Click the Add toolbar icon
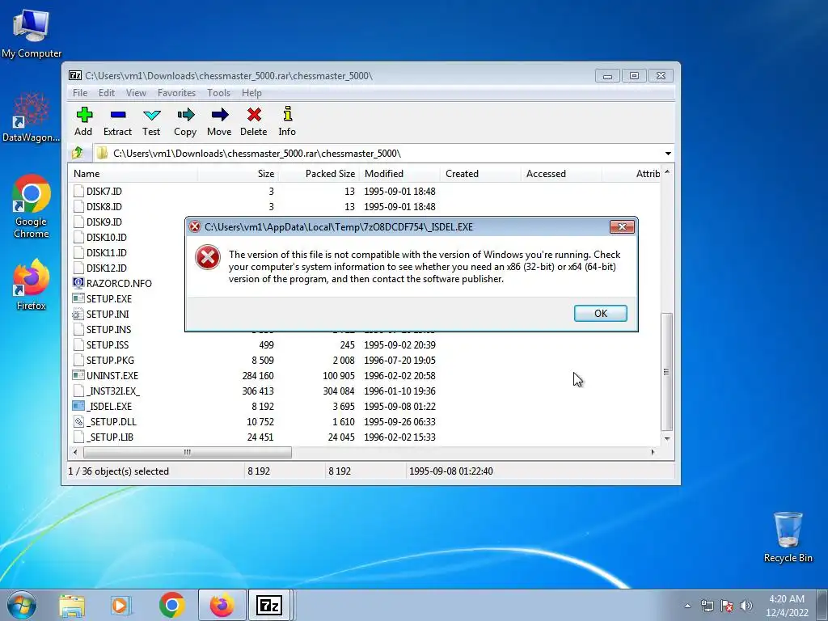 coord(83,115)
